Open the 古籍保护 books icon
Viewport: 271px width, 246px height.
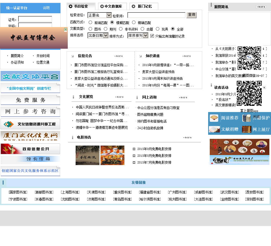click(x=246, y=118)
